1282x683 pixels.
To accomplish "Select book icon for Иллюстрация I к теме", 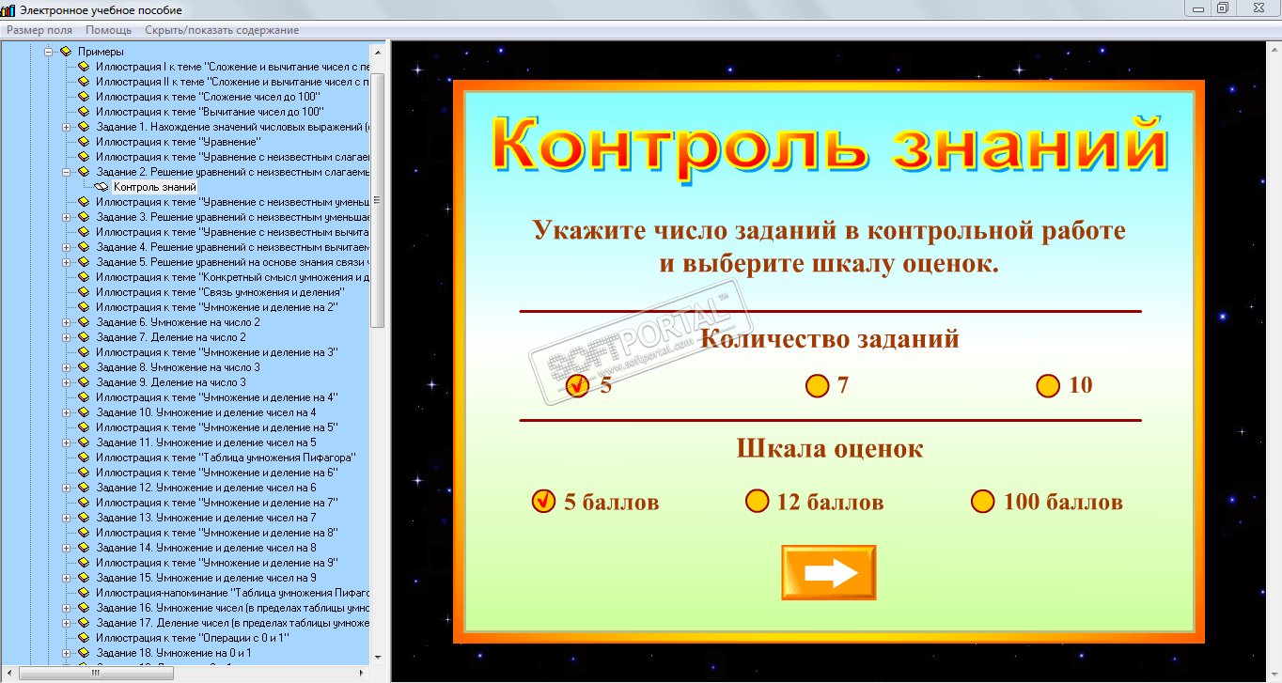I will click(x=84, y=67).
